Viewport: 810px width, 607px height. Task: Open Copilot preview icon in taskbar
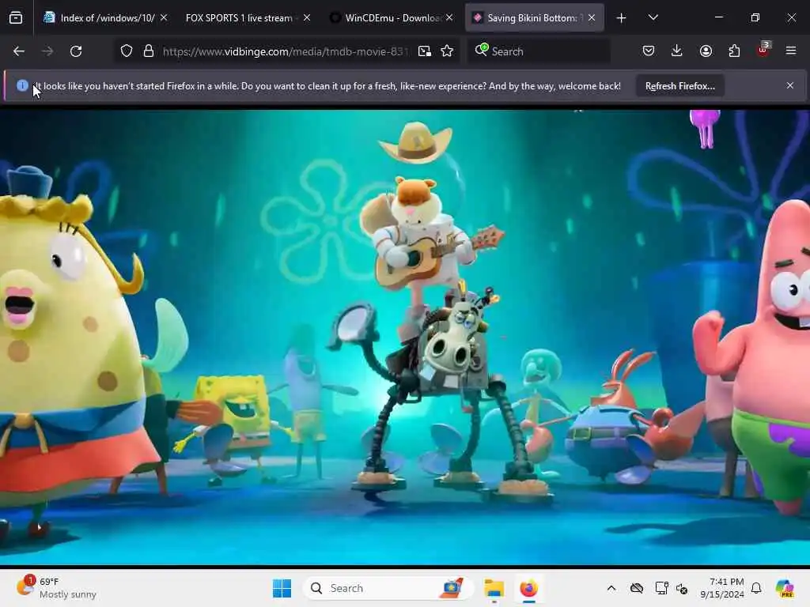(785, 588)
